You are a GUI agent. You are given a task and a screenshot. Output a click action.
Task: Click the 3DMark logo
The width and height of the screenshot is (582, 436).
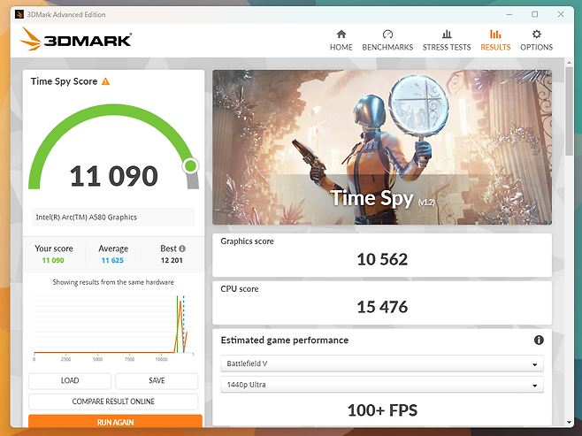click(x=76, y=39)
